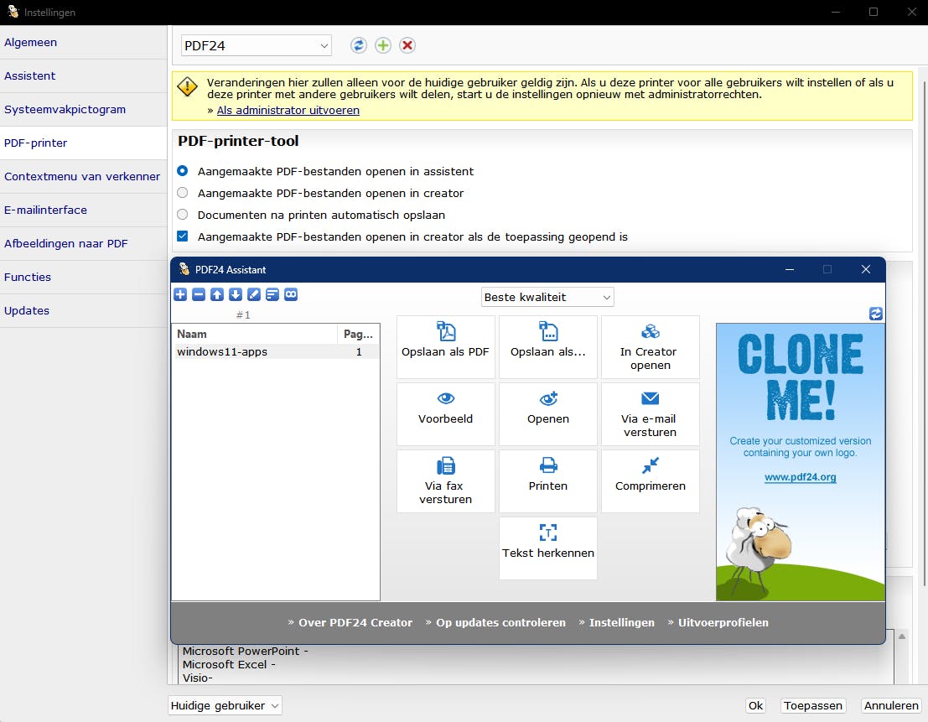The width and height of the screenshot is (928, 722).
Task: Refresh printer list icon next to PDF24
Action: pos(359,45)
